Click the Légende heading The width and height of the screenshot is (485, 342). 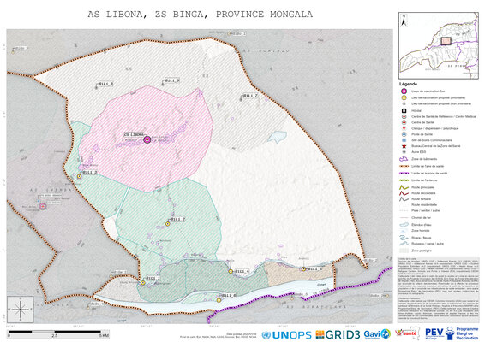[x=408, y=84]
